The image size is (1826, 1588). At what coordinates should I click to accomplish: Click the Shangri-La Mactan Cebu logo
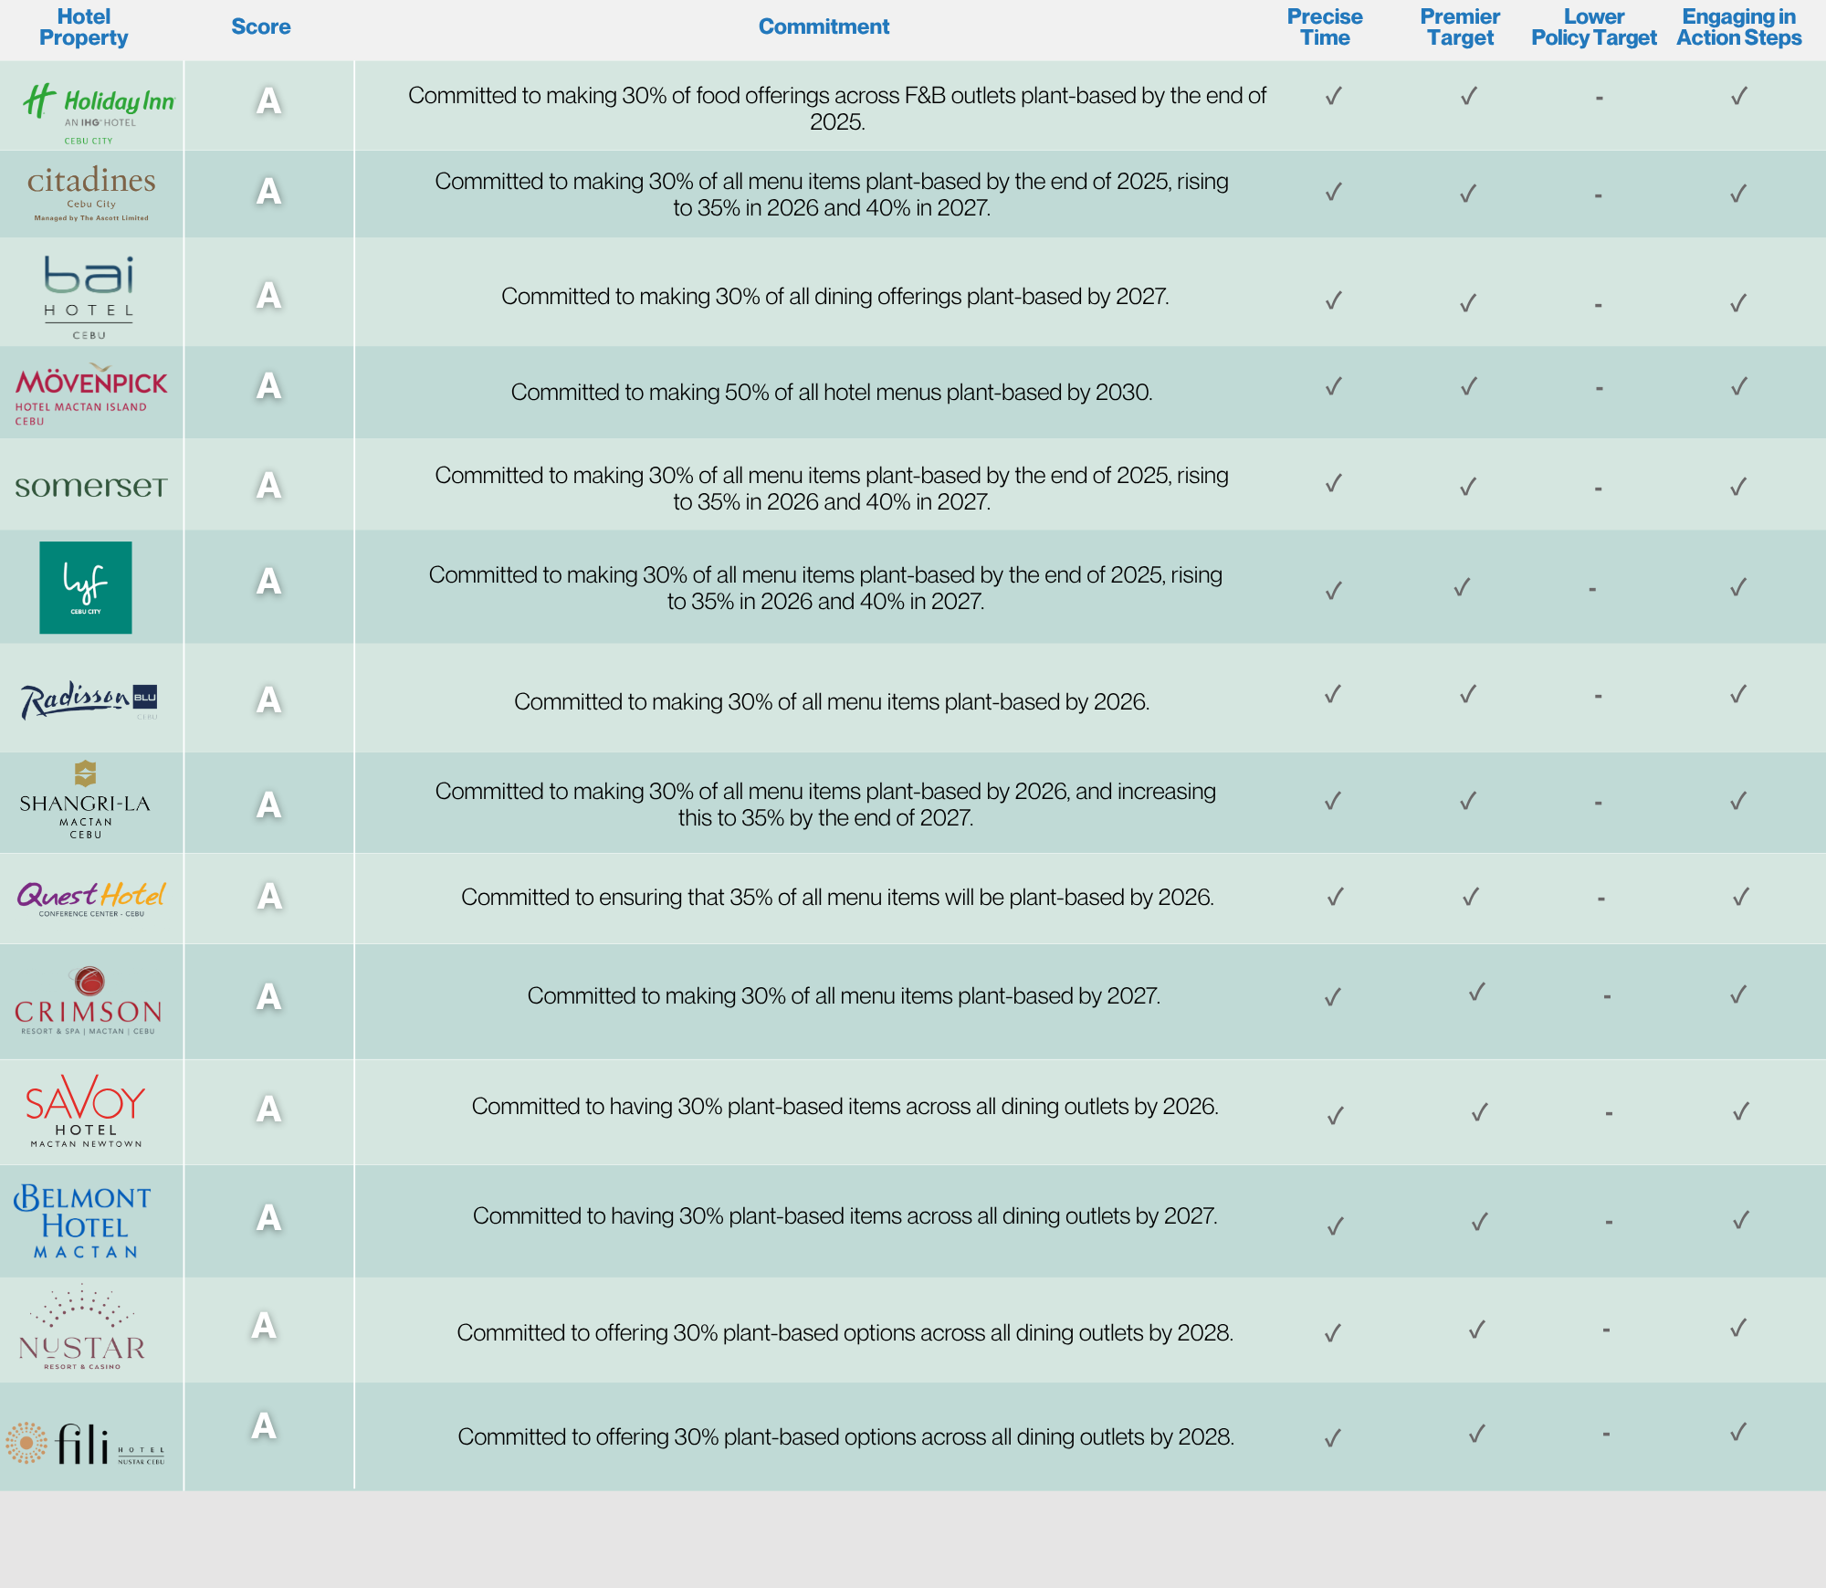(85, 800)
